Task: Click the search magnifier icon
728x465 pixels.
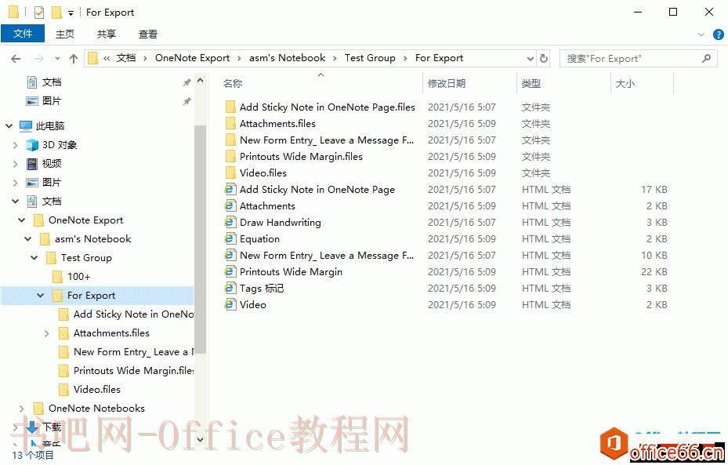Action: 706,59
